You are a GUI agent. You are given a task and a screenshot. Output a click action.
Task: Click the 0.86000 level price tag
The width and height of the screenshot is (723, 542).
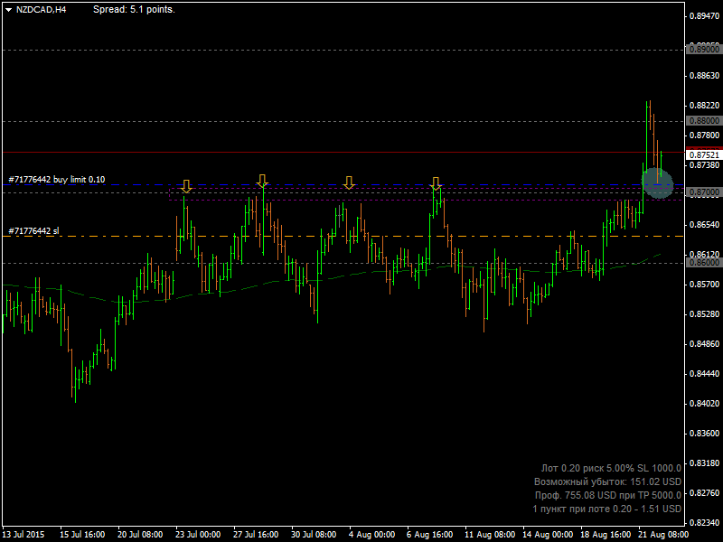point(704,263)
